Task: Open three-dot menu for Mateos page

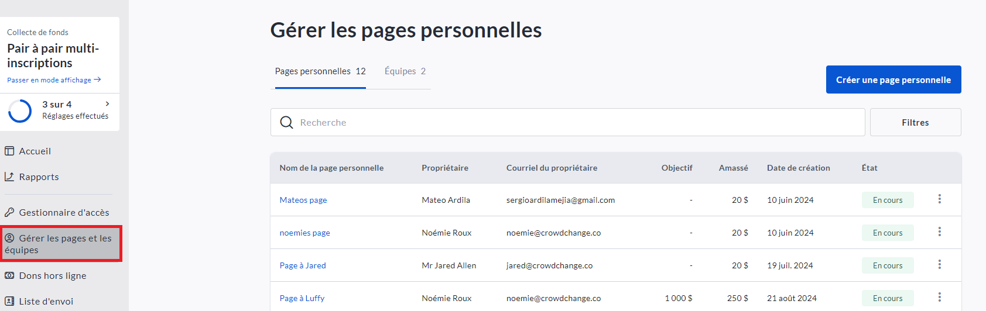Action: click(939, 199)
